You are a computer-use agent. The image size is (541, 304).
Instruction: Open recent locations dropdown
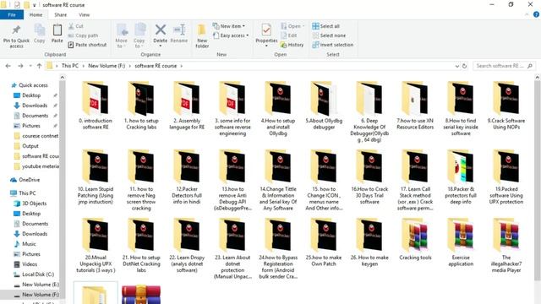coord(30,66)
